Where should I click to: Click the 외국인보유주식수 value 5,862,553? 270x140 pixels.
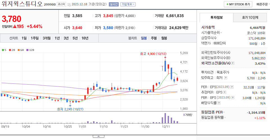point(258,58)
